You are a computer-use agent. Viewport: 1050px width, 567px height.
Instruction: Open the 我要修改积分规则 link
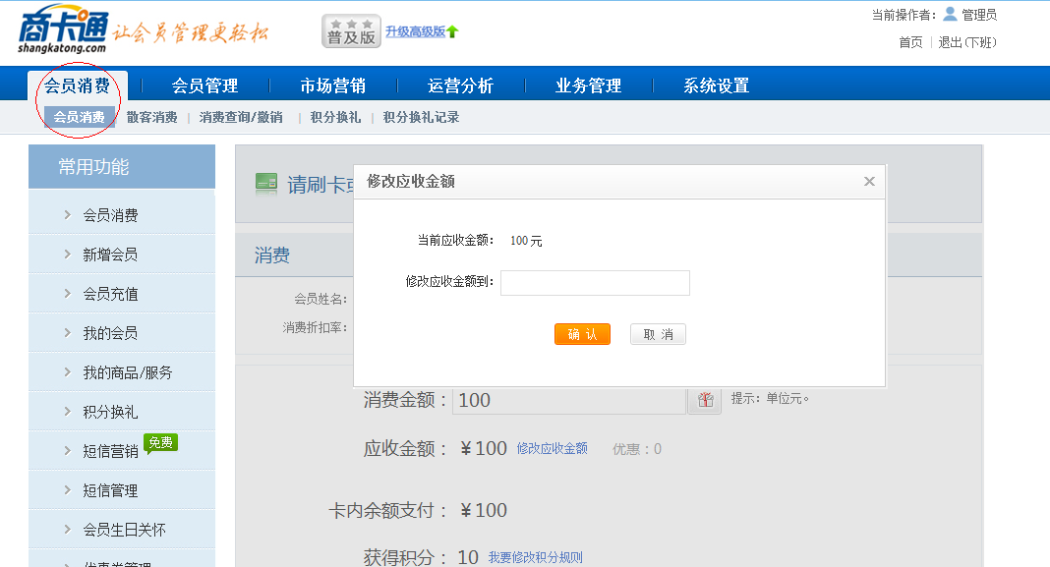pos(535,557)
